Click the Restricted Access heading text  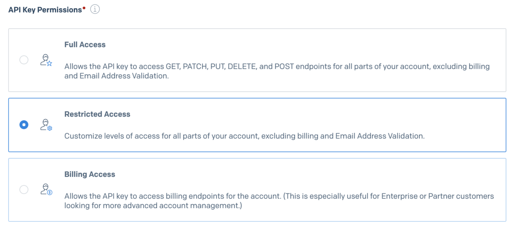97,114
